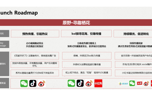The width and height of the screenshot is (152, 96).
Task: Click the TikTok icon in middle channel group
Action: click(80, 83)
